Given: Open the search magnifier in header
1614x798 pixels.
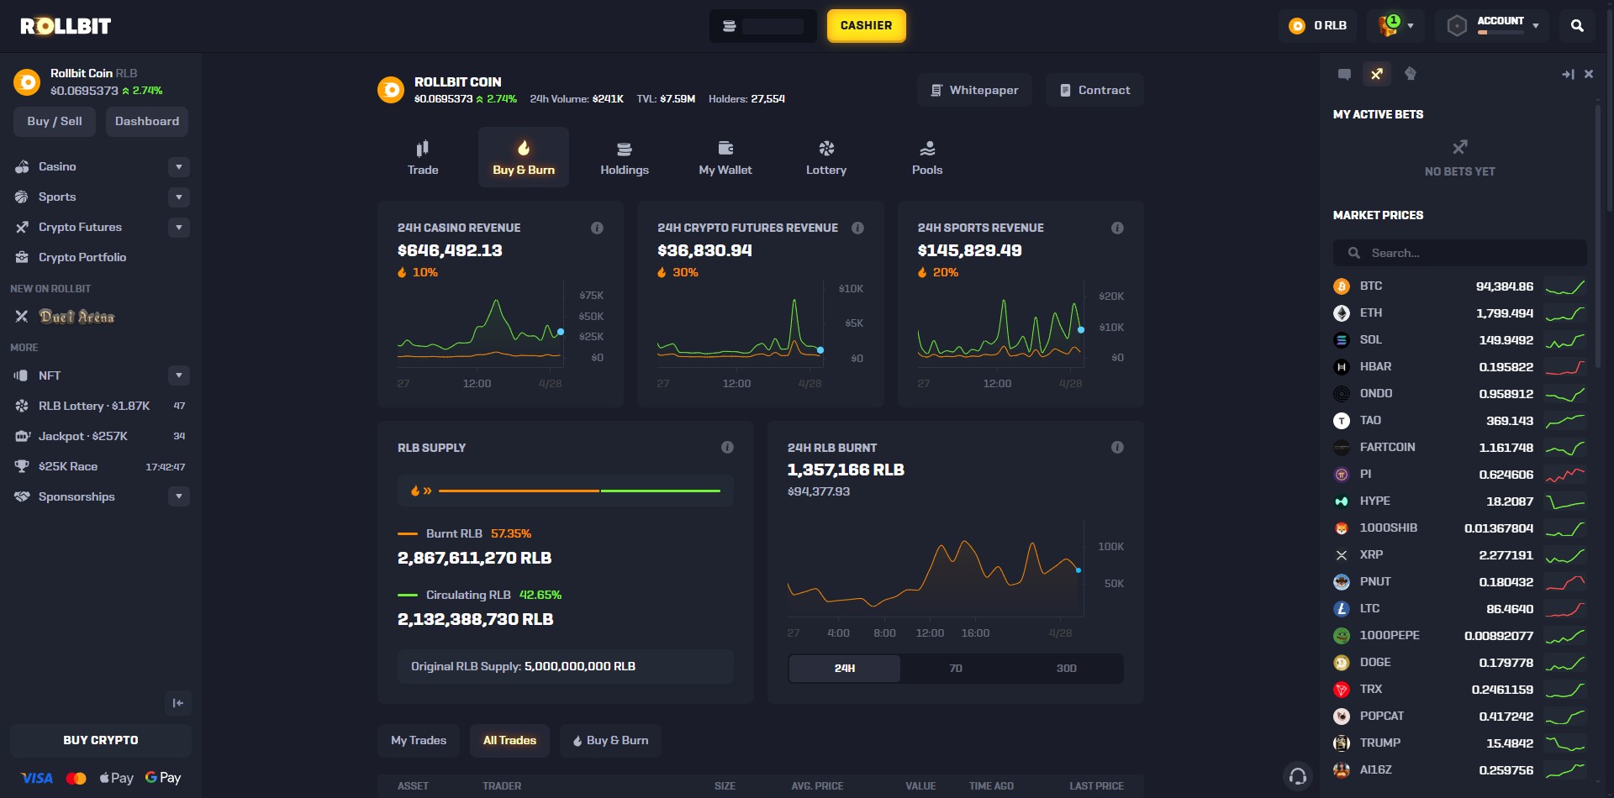Looking at the screenshot, I should coord(1577,26).
